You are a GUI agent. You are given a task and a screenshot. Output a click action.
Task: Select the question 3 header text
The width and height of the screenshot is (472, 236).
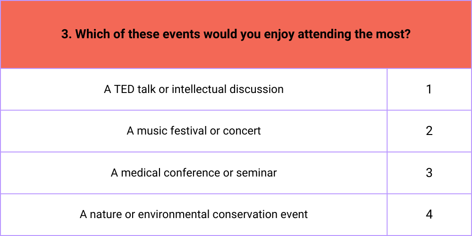236,34
